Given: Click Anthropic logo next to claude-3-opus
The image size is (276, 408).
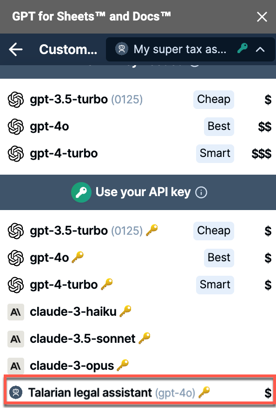Looking at the screenshot, I should [16, 366].
